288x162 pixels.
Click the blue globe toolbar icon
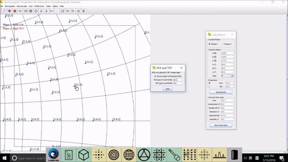(x=31, y=11)
